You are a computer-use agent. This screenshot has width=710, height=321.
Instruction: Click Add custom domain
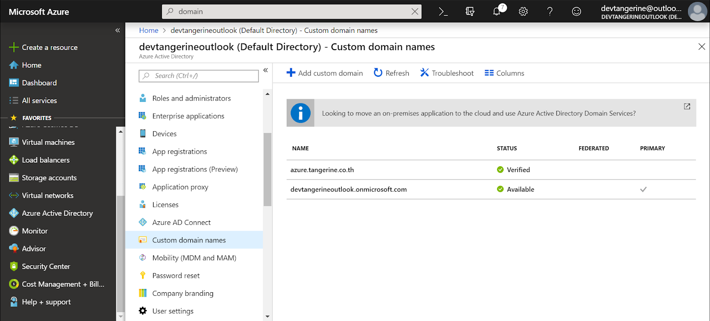click(x=325, y=73)
